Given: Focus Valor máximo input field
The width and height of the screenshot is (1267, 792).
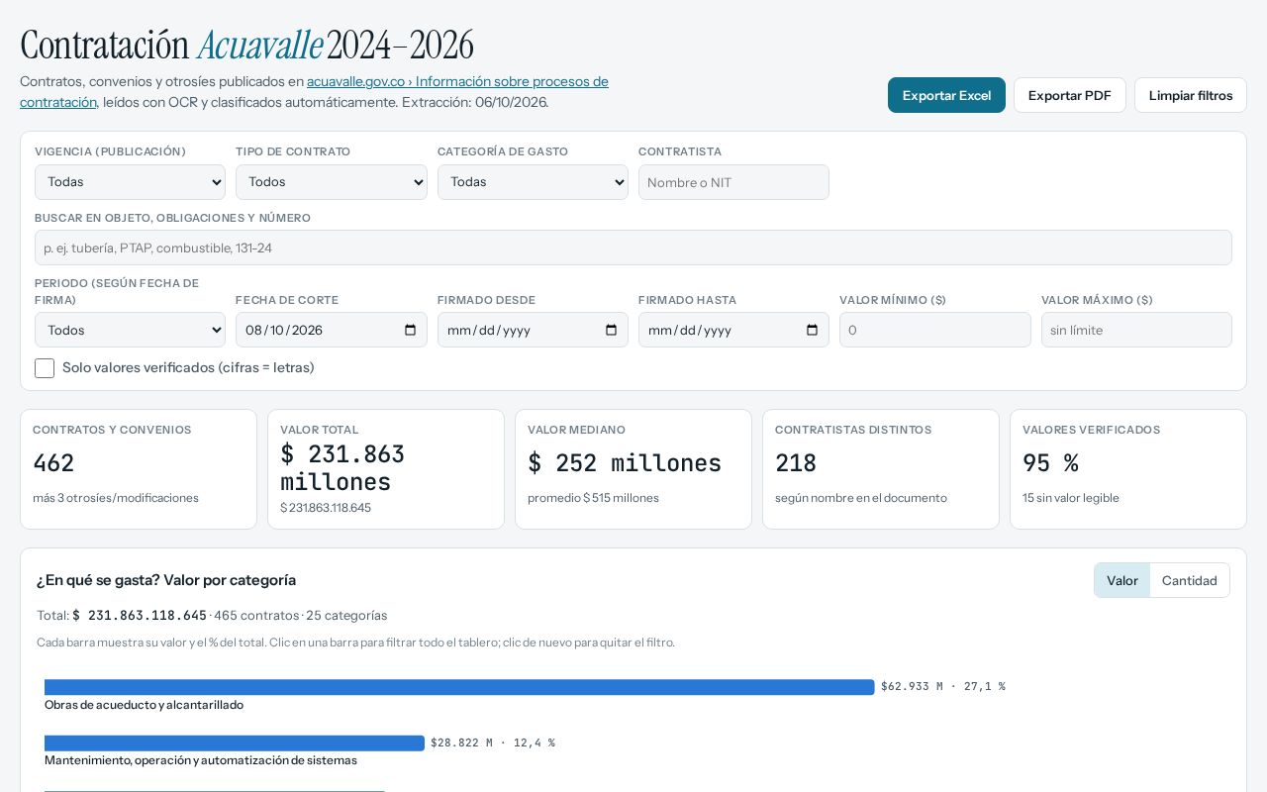Looking at the screenshot, I should click(1136, 330).
